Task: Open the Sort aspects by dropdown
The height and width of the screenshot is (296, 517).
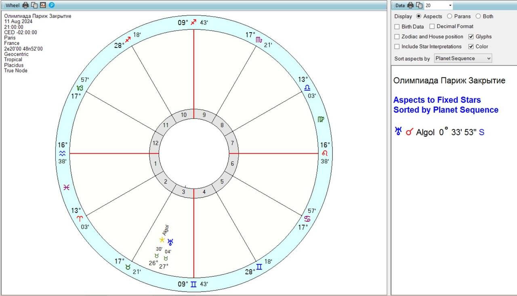Action: [463, 58]
